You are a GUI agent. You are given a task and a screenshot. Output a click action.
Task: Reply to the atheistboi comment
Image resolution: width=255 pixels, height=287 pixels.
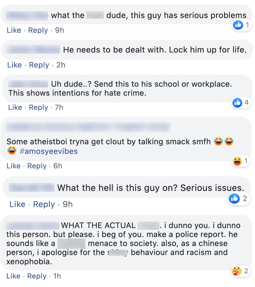pyautogui.click(x=37, y=166)
